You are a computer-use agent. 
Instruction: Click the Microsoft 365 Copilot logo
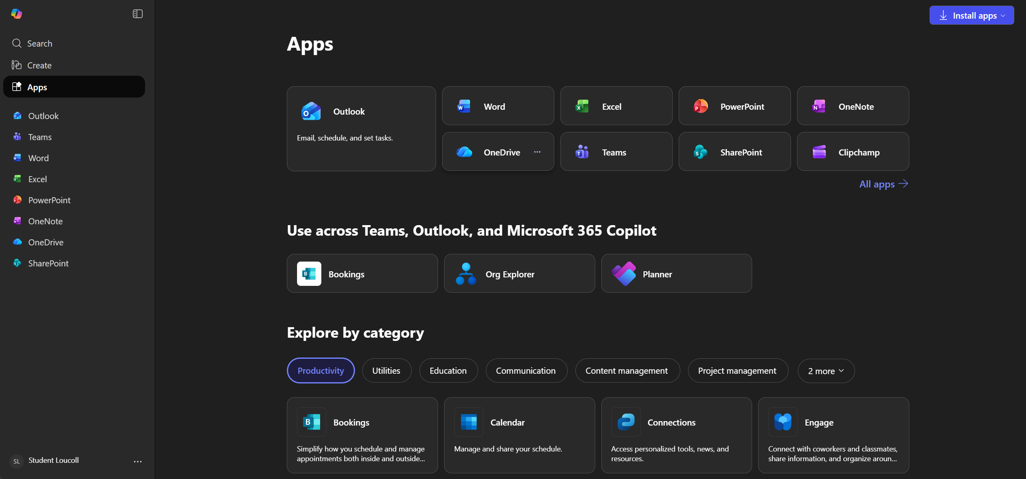click(x=17, y=14)
